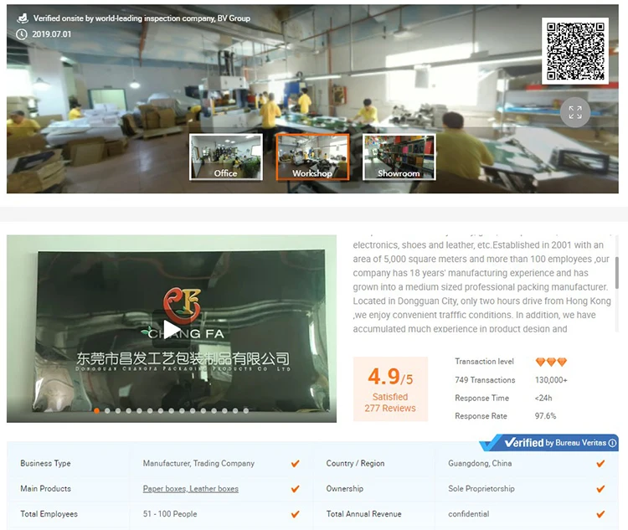The width and height of the screenshot is (628, 530).
Task: Open the 277 Reviews link
Action: 390,409
